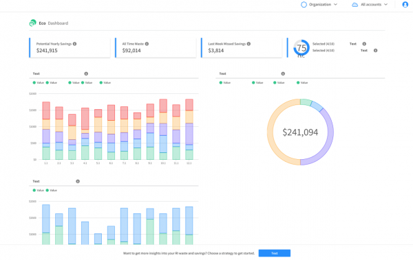
Task: Click info icon in stacked bar chart header
Action: 86,74
